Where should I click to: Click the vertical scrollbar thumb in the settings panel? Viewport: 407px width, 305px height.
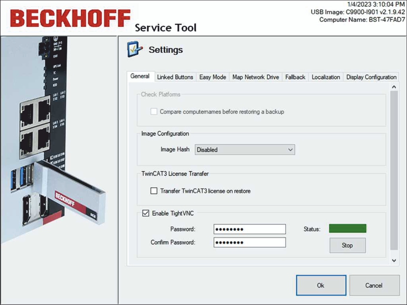point(394,170)
